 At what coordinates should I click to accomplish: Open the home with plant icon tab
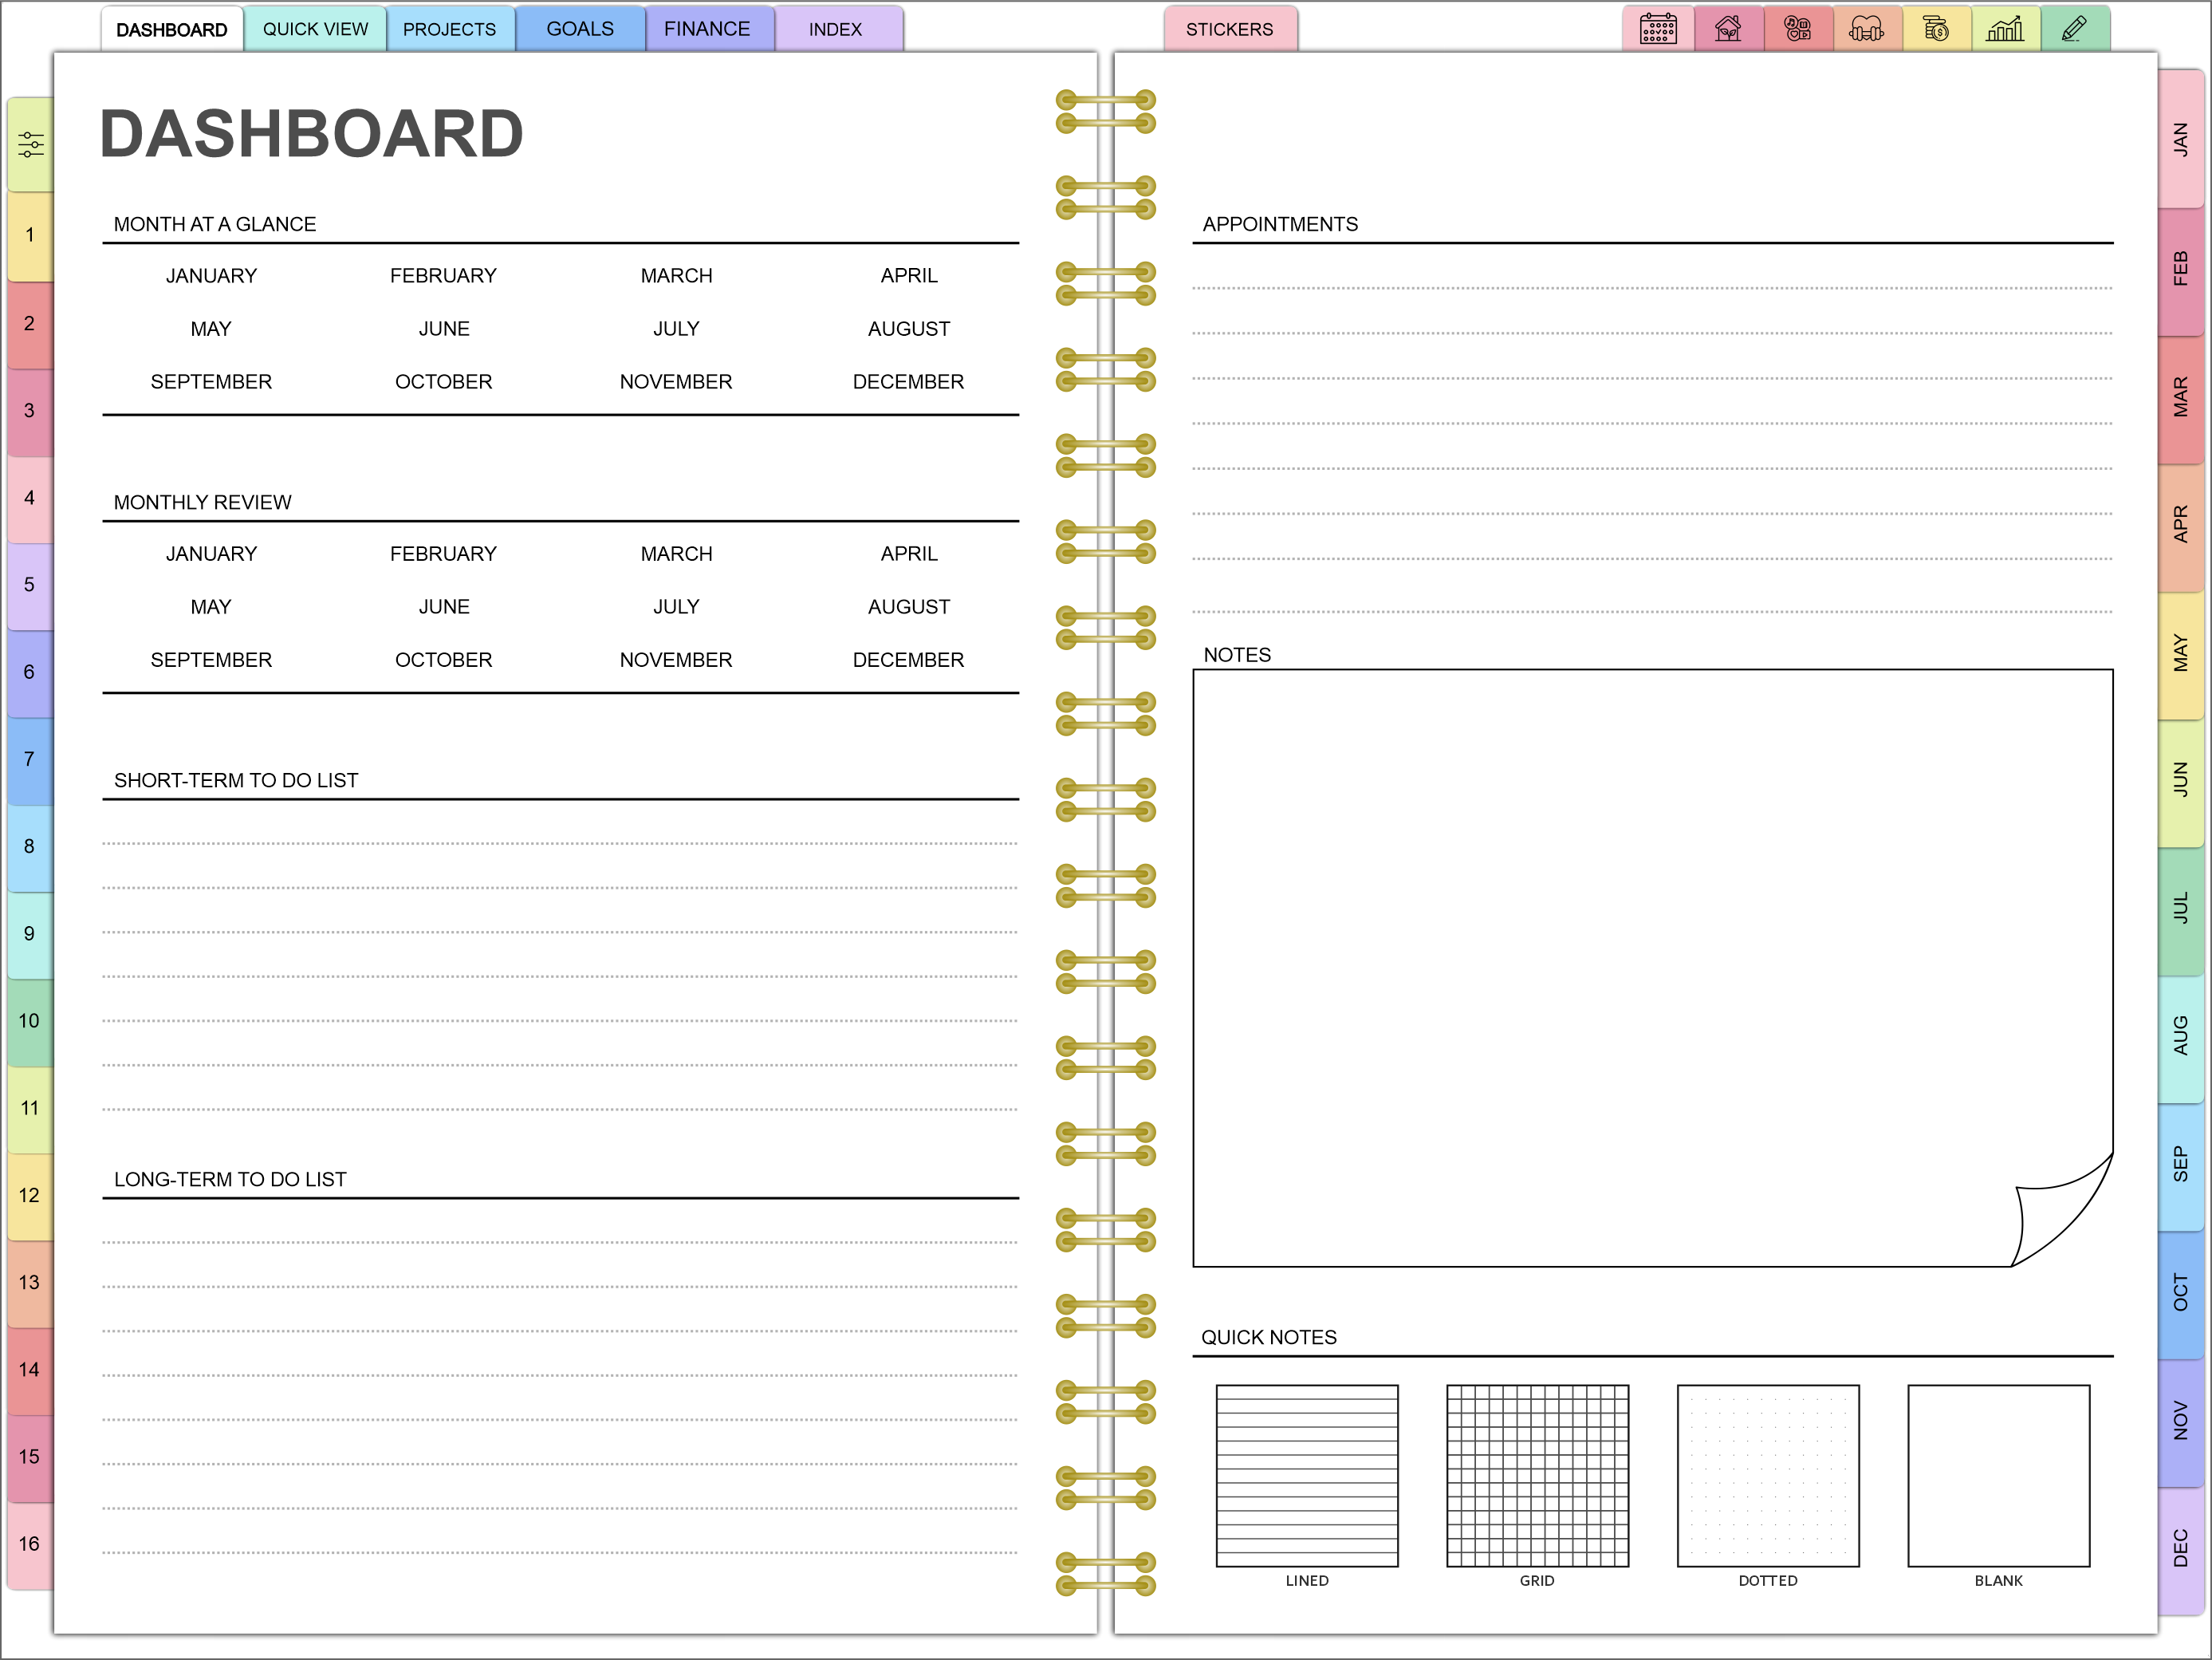1727,29
